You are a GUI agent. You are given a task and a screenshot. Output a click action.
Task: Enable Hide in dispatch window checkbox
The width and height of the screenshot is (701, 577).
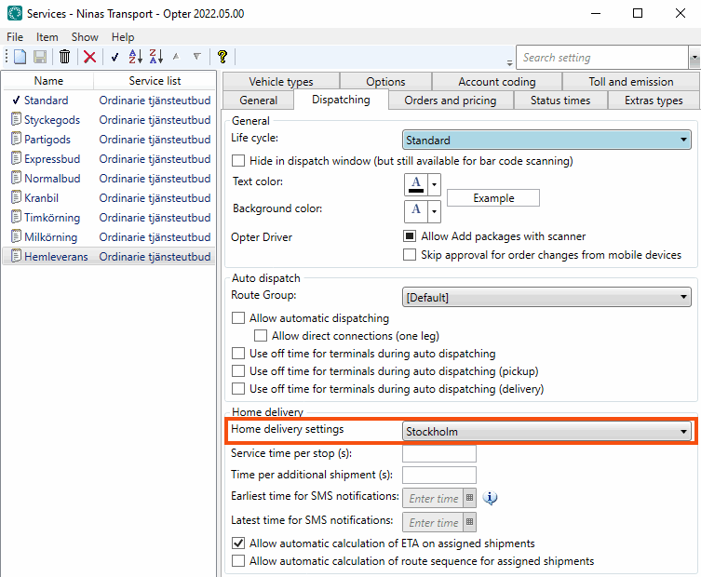238,161
